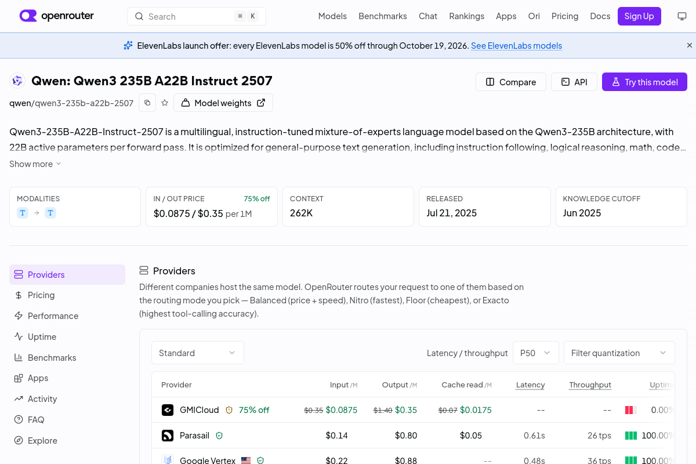Click the Latency column header

tap(530, 385)
